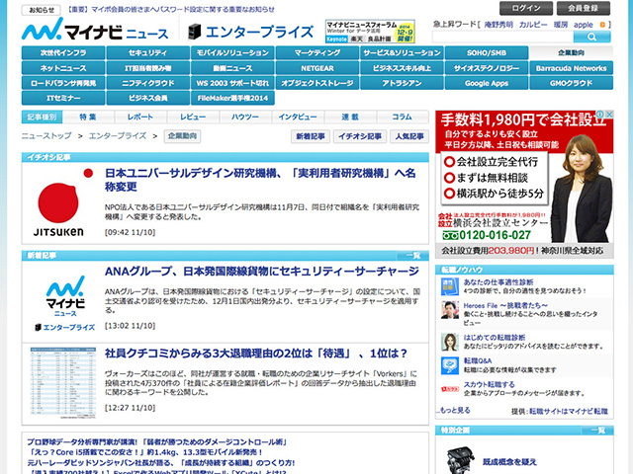Open the SOHO/SMB category
This screenshot has height=474, width=633.
pos(487,52)
